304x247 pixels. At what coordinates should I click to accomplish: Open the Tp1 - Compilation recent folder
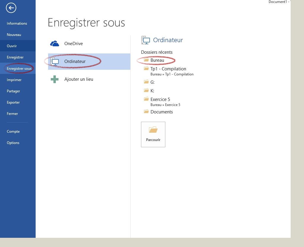tap(168, 69)
